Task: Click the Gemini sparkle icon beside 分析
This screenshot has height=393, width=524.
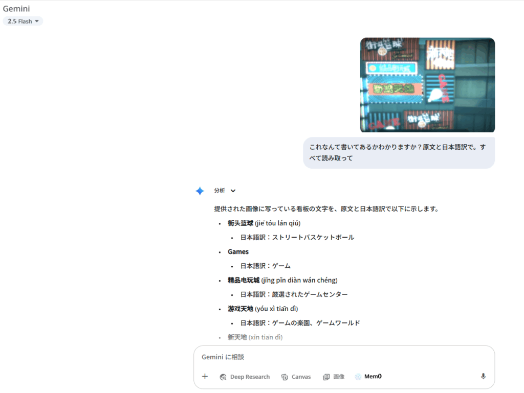Action: [x=200, y=191]
